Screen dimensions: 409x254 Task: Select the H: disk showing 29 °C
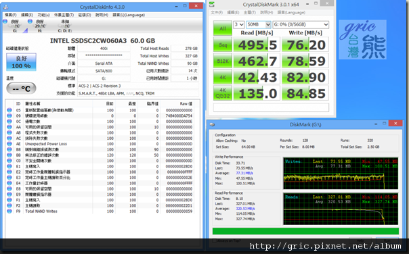point(40,26)
